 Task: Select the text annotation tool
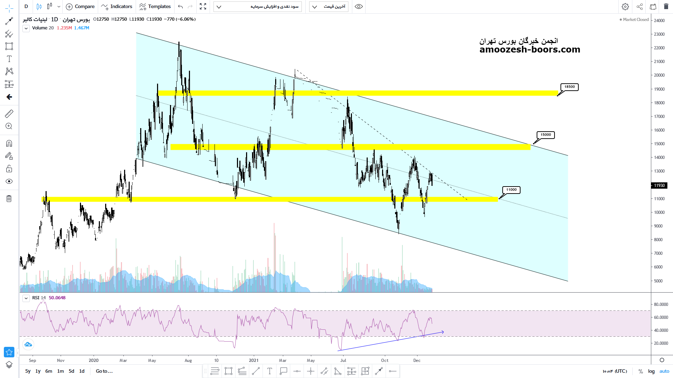(x=9, y=59)
